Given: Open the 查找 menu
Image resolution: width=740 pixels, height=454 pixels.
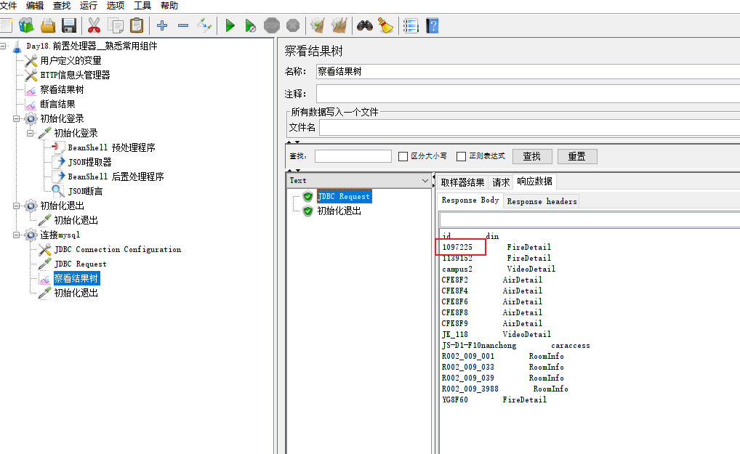Looking at the screenshot, I should pyautogui.click(x=62, y=6).
